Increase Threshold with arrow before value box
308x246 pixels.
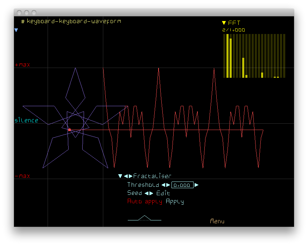pyautogui.click(x=168, y=185)
